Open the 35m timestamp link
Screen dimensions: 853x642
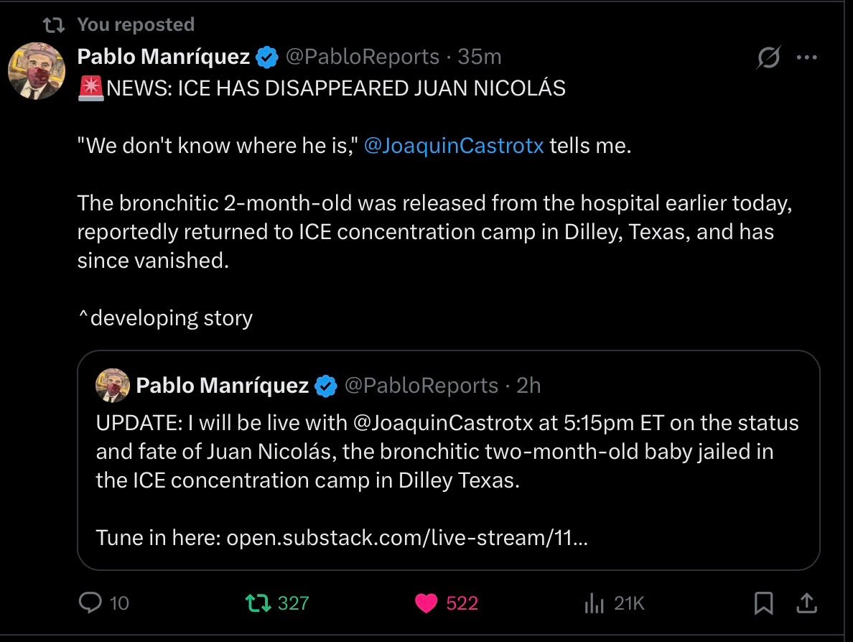point(479,56)
